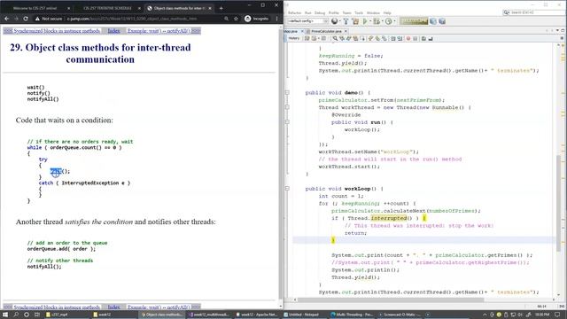567x319 pixels.
Task: Open the NetBeans Help menu
Action: pyautogui.click(x=387, y=12)
